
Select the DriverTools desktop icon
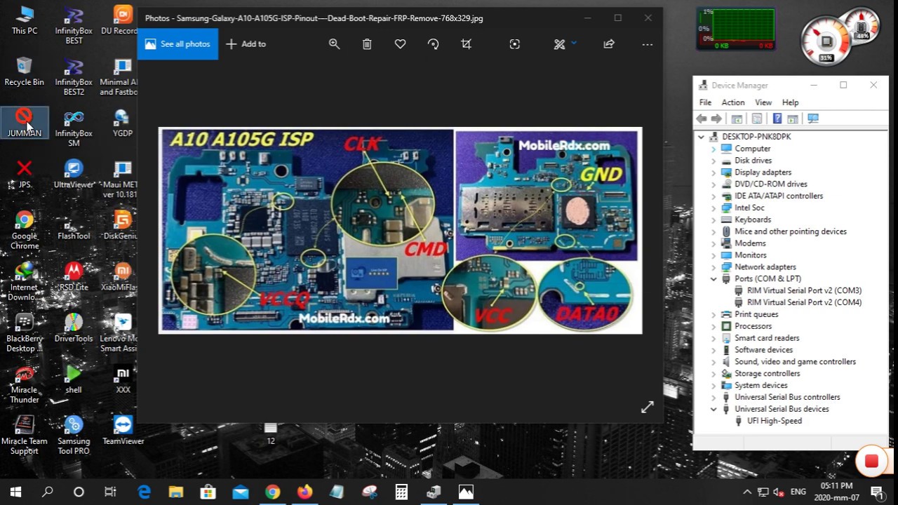(x=74, y=328)
